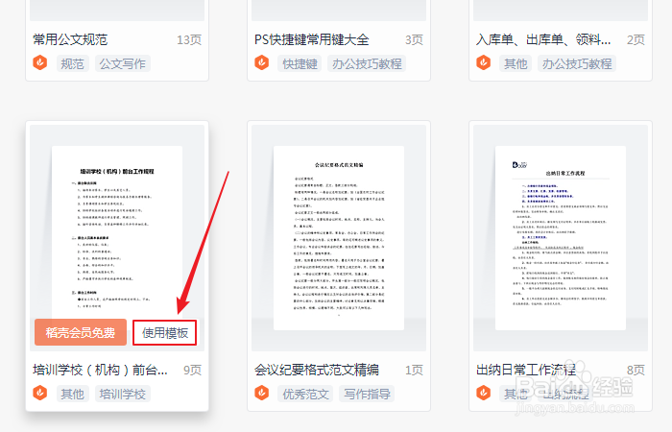
Task: Click the PS快捷键常用键大全 title
Action: (312, 40)
